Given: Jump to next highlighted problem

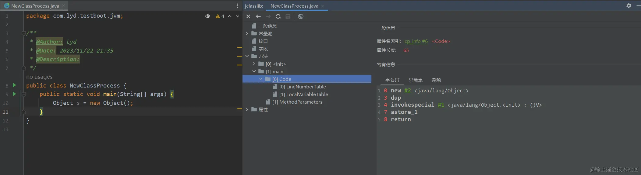Looking at the screenshot, I should coord(238,16).
